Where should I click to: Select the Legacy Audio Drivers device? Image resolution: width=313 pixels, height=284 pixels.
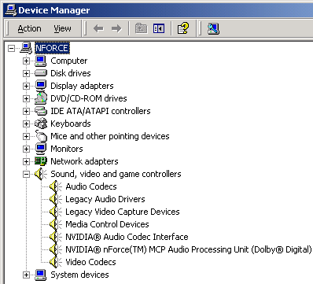point(105,199)
